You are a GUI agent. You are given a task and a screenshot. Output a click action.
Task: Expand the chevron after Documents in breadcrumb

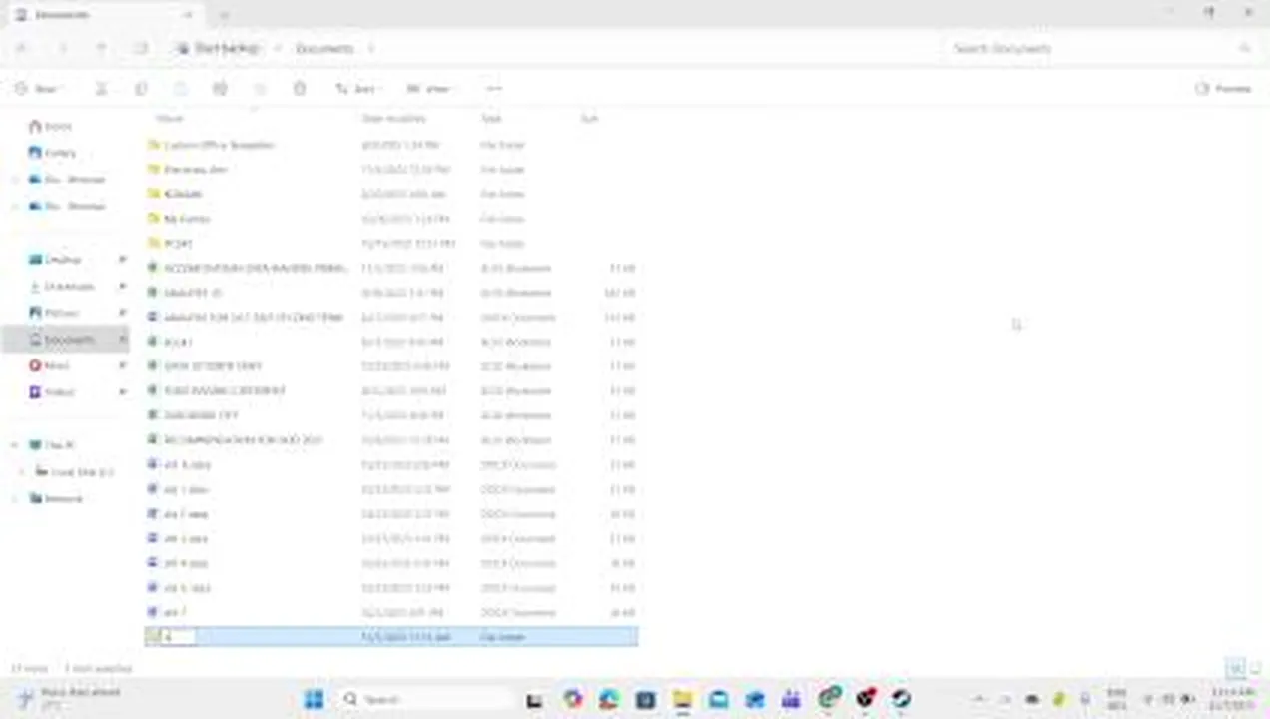point(371,48)
